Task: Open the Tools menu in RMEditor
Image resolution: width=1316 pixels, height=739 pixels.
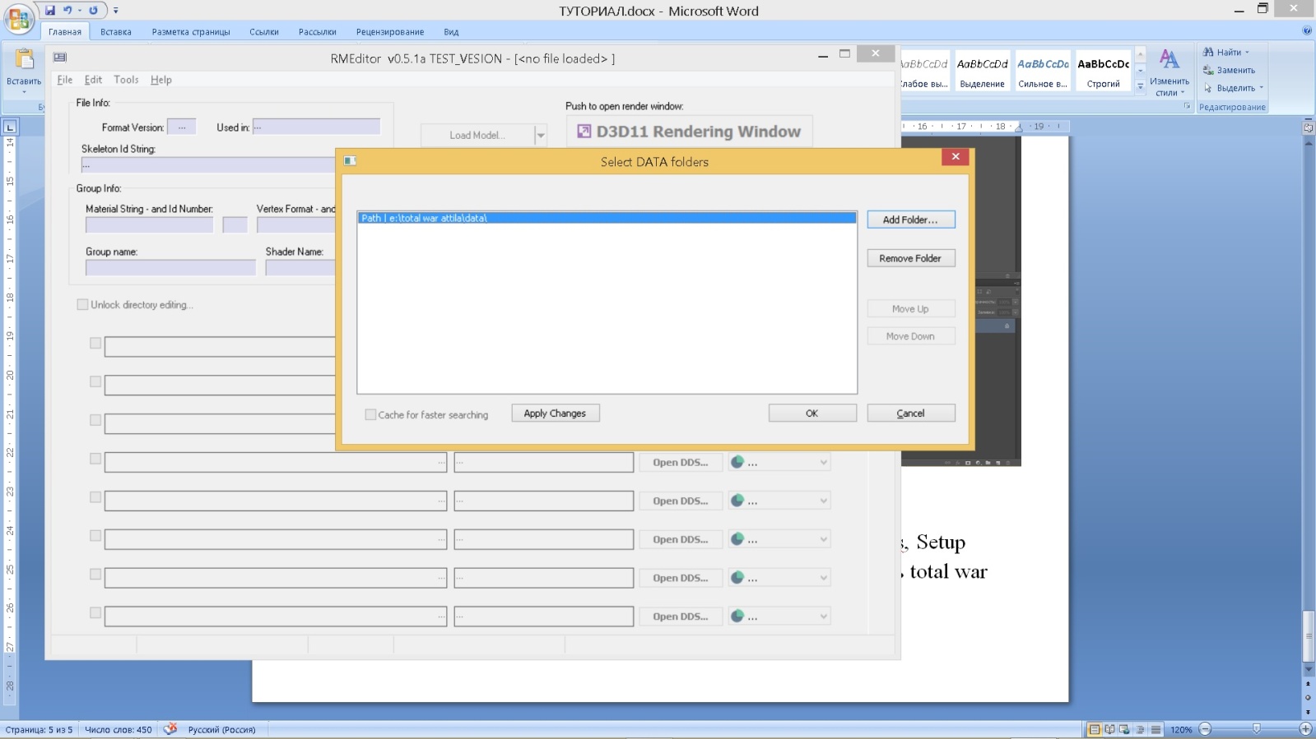Action: (126, 80)
